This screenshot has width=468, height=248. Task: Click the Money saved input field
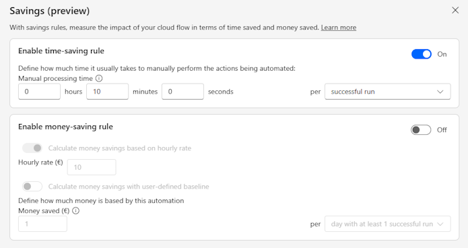click(x=42, y=224)
